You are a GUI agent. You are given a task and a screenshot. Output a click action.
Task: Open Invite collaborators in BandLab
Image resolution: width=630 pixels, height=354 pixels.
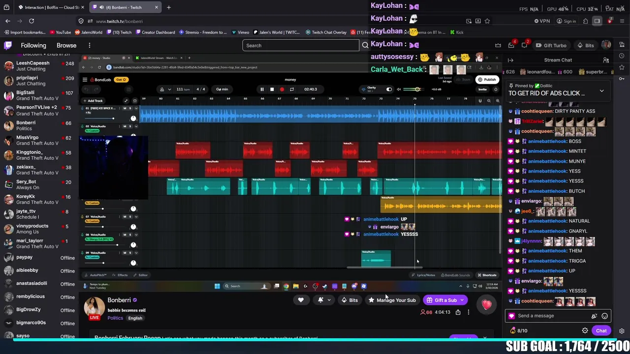[x=482, y=89]
